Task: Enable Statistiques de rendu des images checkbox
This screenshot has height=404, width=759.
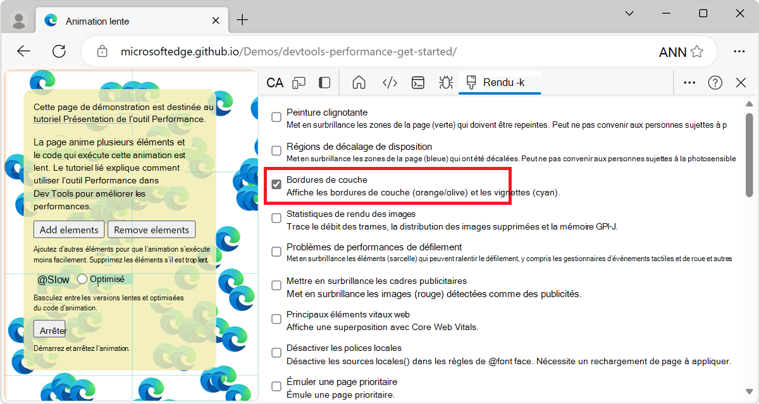Action: pos(276,218)
